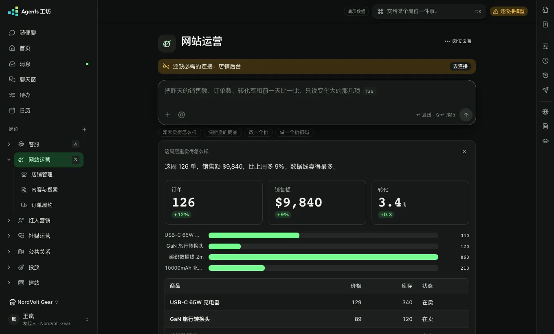Expand the 红人营销 role

coord(9,220)
